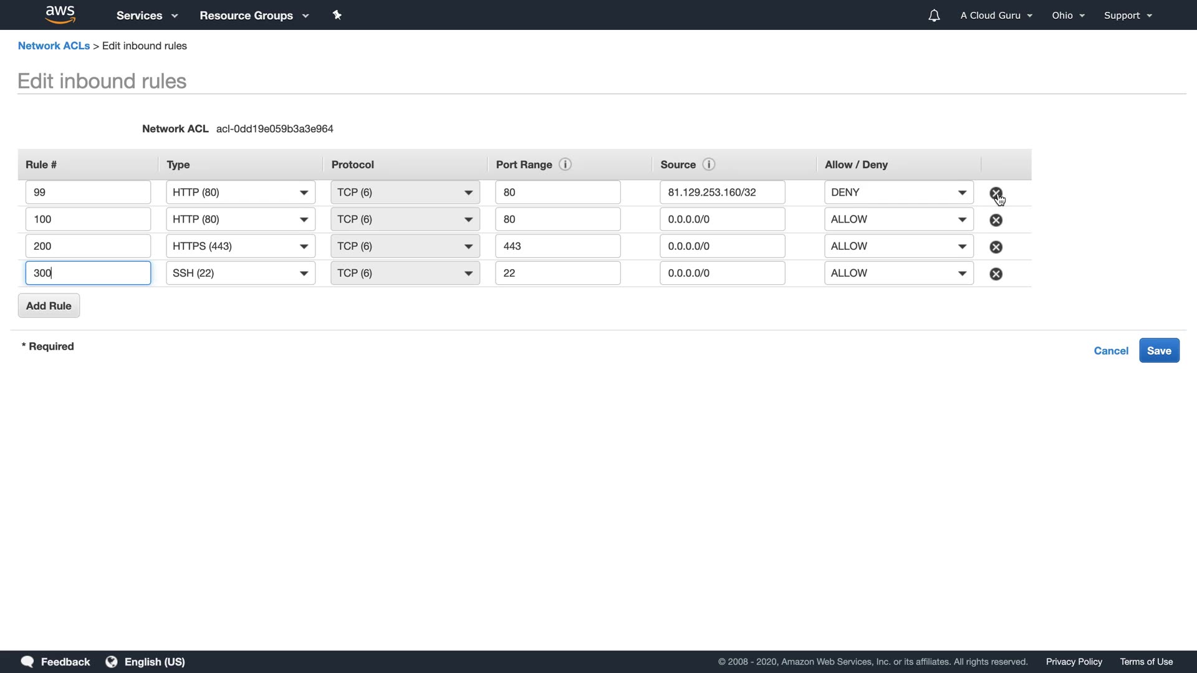Open the Resource Groups menu
Image resolution: width=1197 pixels, height=673 pixels.
coord(254,16)
